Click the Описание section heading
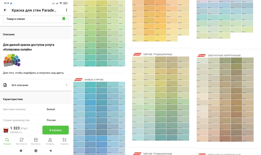 [x=9, y=34]
